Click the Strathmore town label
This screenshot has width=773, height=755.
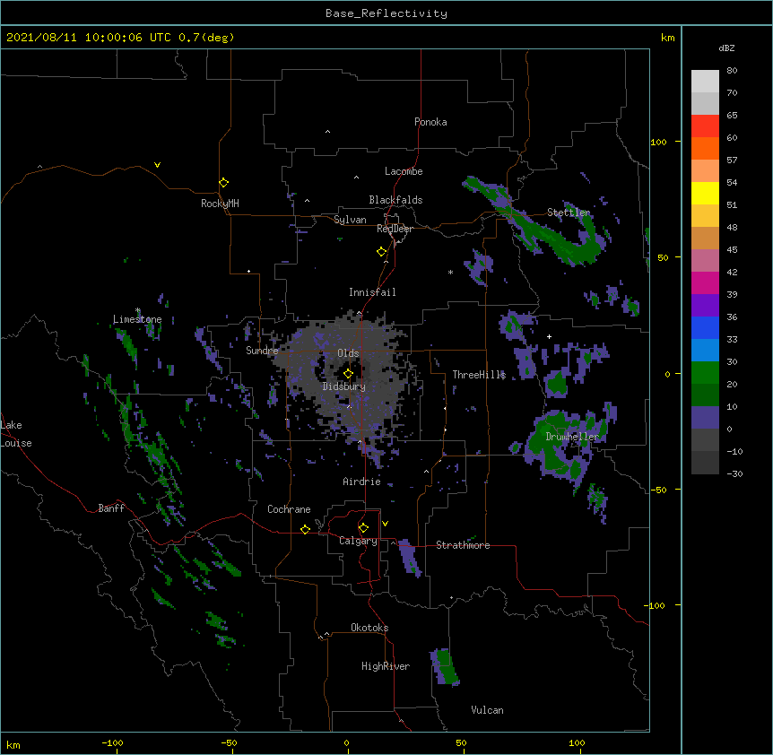(x=463, y=545)
